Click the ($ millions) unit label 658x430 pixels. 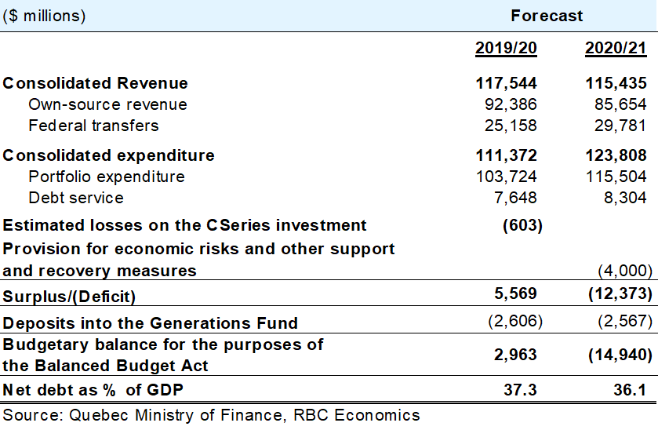45,16
